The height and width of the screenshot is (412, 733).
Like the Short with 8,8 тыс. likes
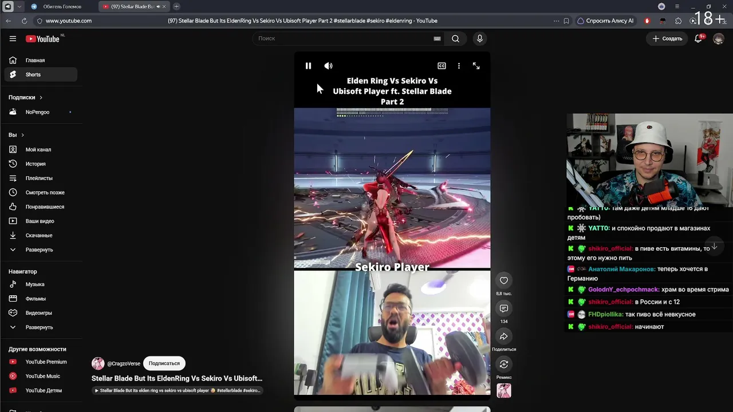[x=504, y=280]
